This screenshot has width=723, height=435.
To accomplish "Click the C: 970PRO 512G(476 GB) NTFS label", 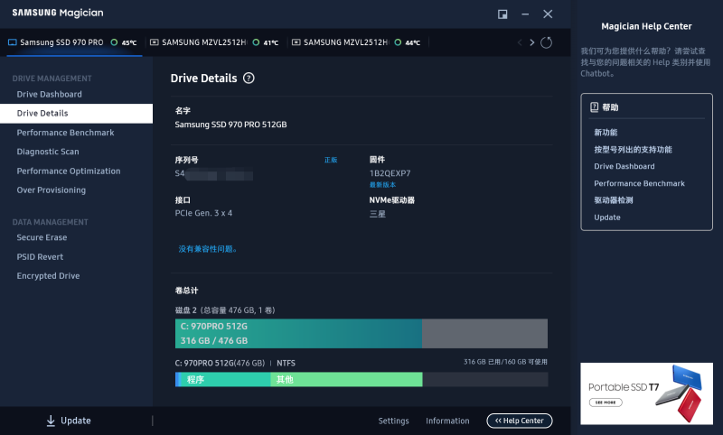I will 235,363.
